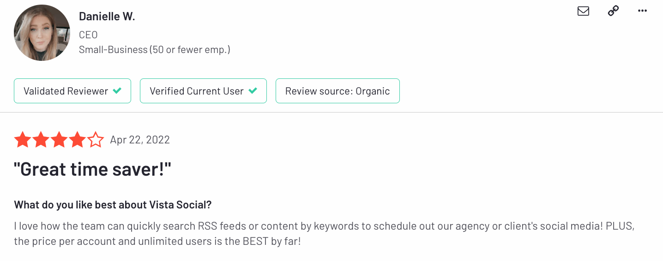This screenshot has width=663, height=261.
Task: Open the Danielle W. reviewer name
Action: tap(107, 16)
